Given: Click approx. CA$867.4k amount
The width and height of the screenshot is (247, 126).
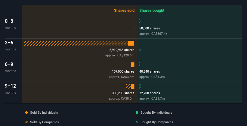Looking at the screenshot, I should [153, 34].
